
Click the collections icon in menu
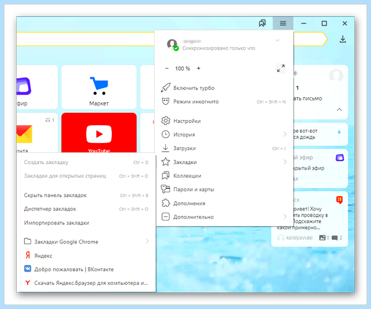pyautogui.click(x=165, y=176)
